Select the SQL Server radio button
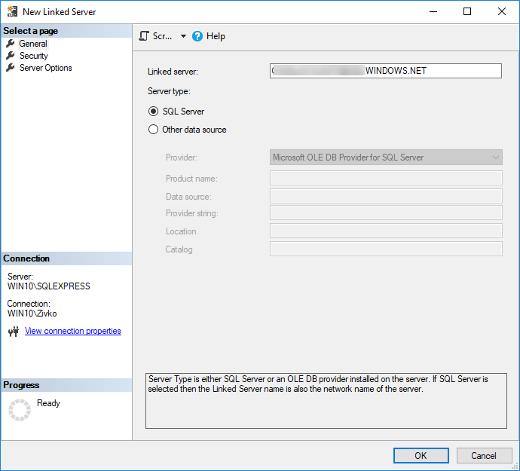 (x=154, y=112)
